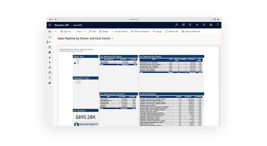Click Open in Power BI
Screen dimensions: 267x146
coord(191,32)
